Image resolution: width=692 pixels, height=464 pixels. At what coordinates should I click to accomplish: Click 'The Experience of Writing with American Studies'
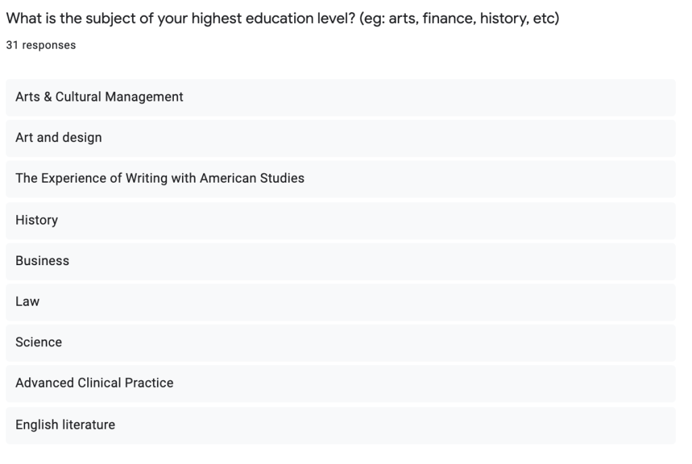point(160,179)
